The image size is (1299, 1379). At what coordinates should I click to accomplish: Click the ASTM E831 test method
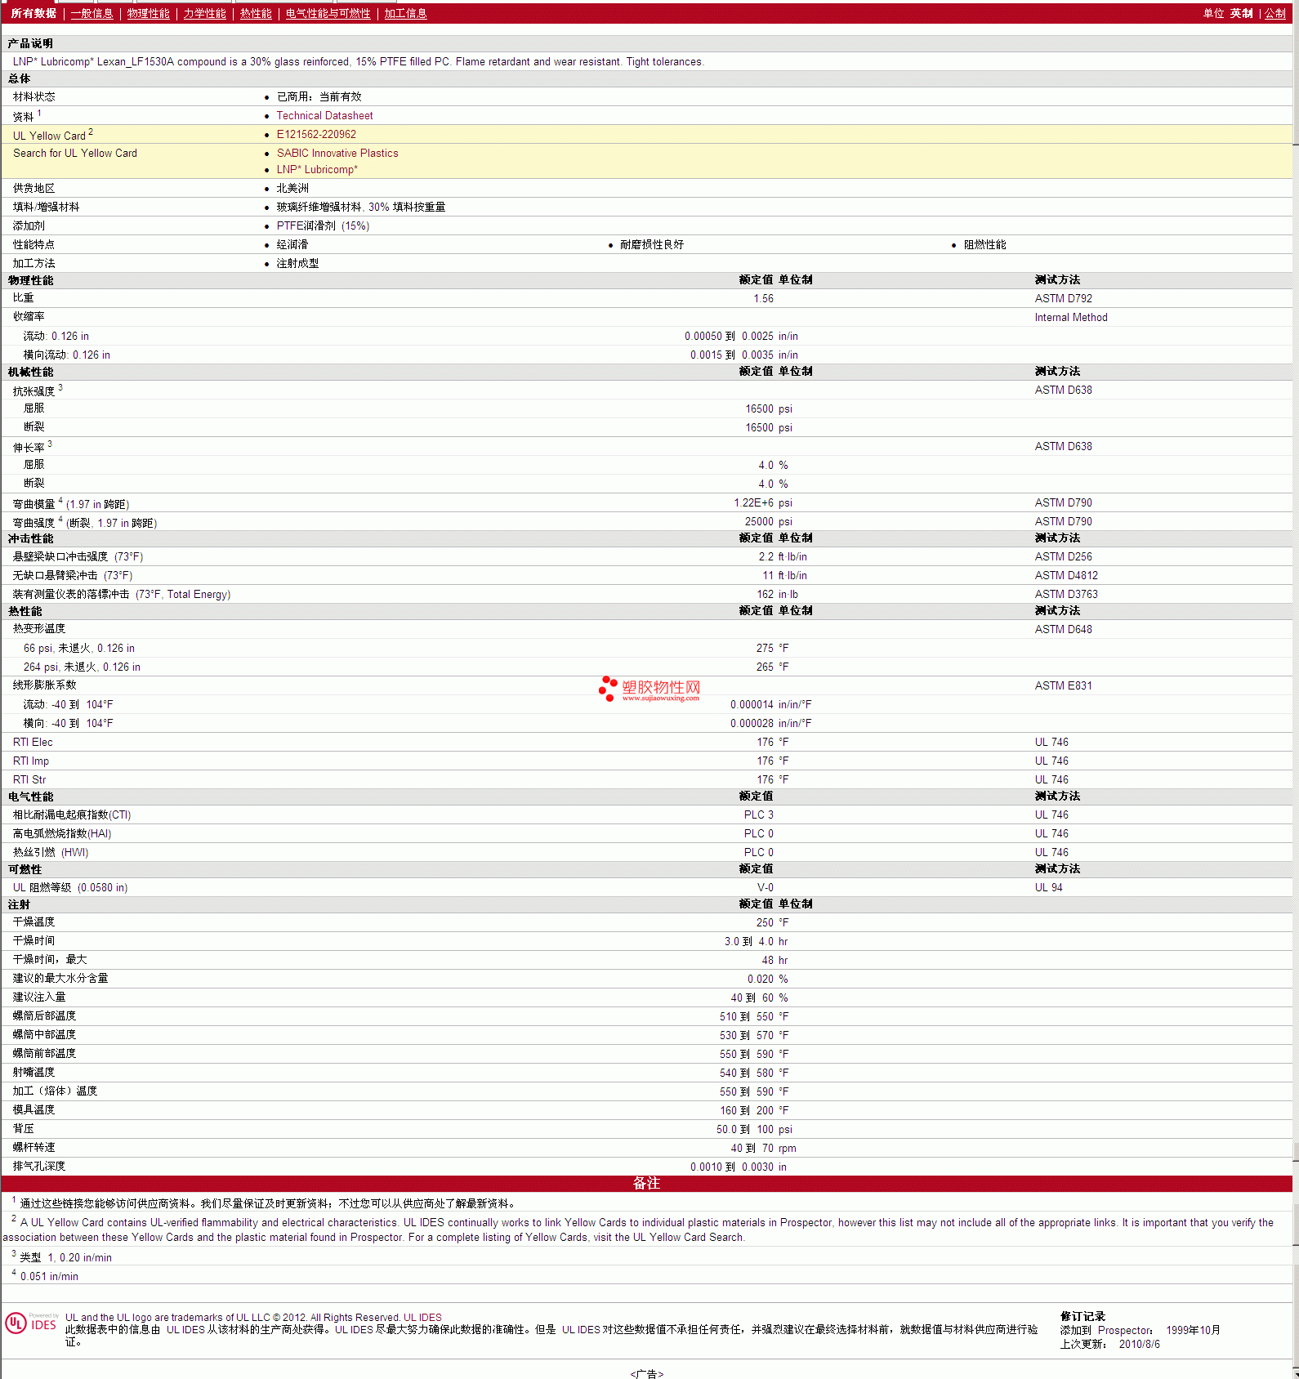pos(1063,686)
